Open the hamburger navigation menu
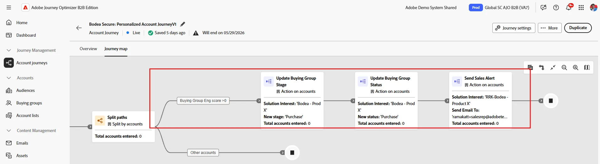Image resolution: width=600 pixels, height=164 pixels. 9,8
